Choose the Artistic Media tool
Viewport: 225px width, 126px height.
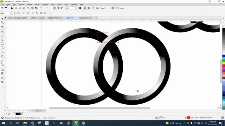[2, 40]
